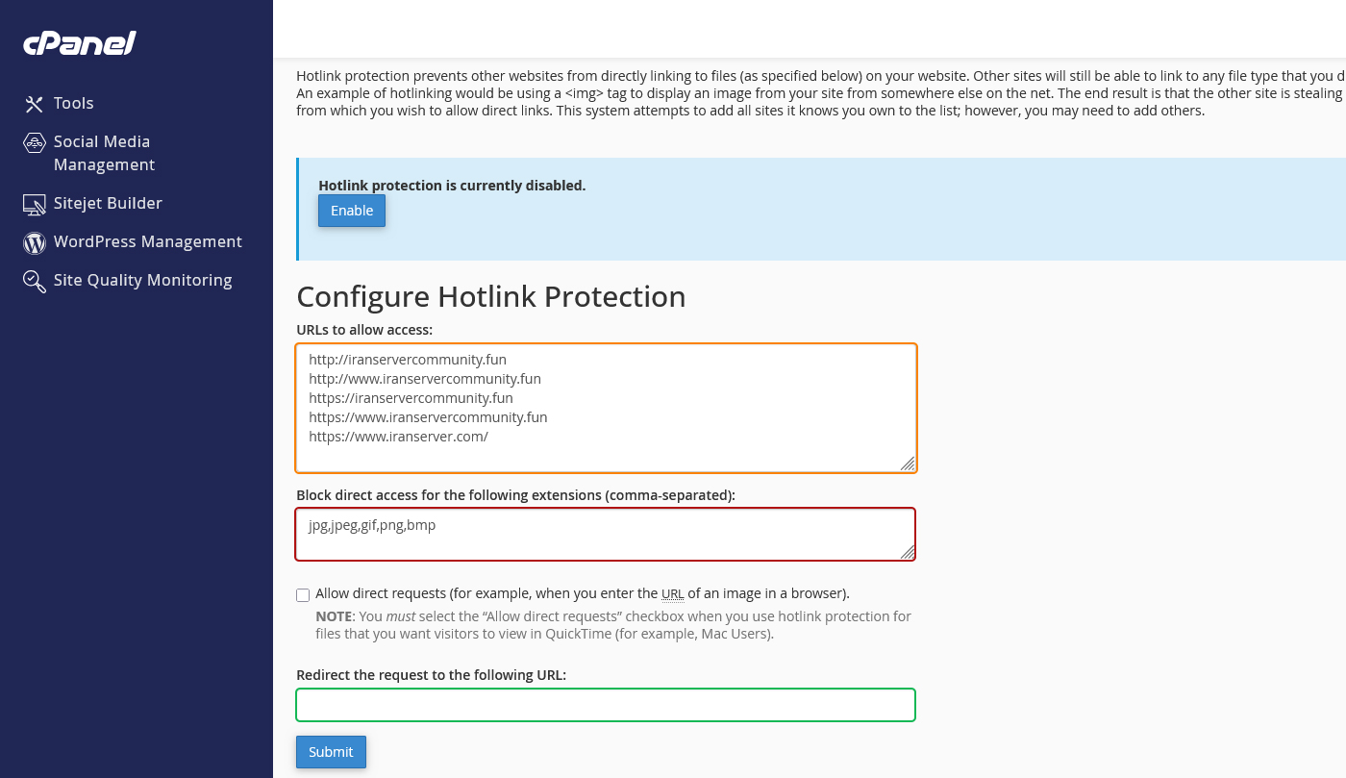1346x778 pixels.
Task: Click the underlined URL abbreviation
Action: coord(673,593)
